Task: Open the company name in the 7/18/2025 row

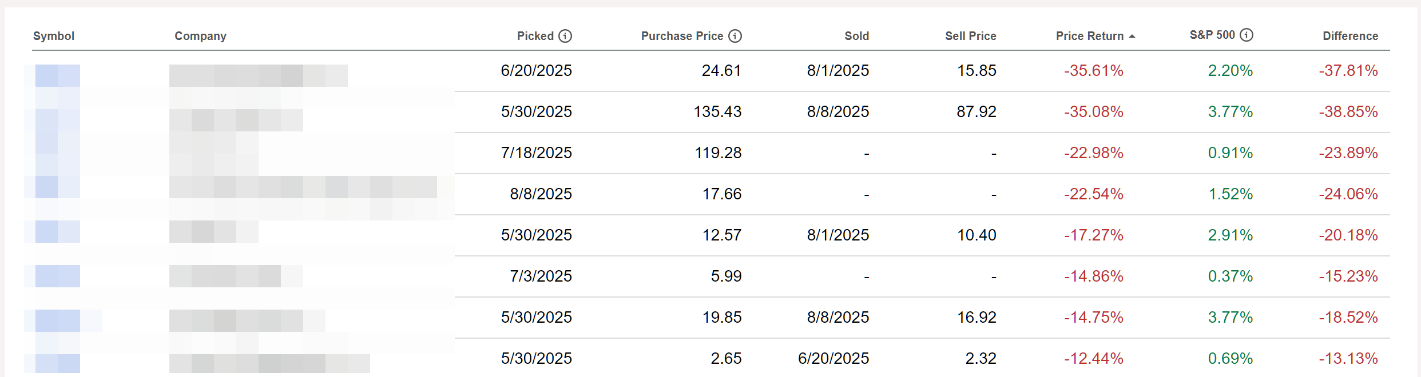Action: [x=213, y=154]
